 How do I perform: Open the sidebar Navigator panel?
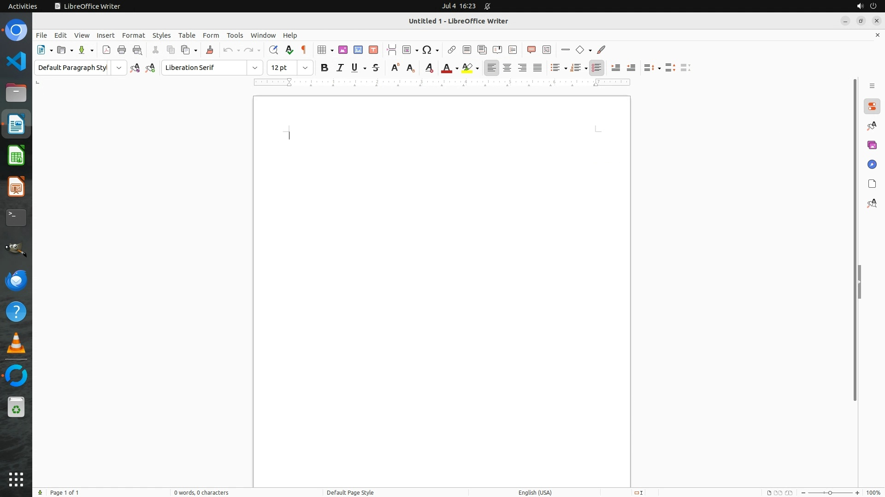[x=872, y=164]
